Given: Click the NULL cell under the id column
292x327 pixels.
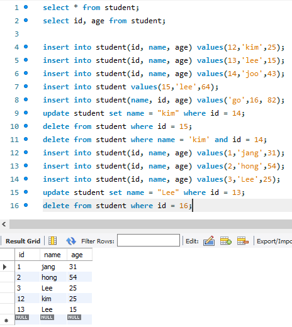Looking at the screenshot, I should pyautogui.click(x=22, y=317).
